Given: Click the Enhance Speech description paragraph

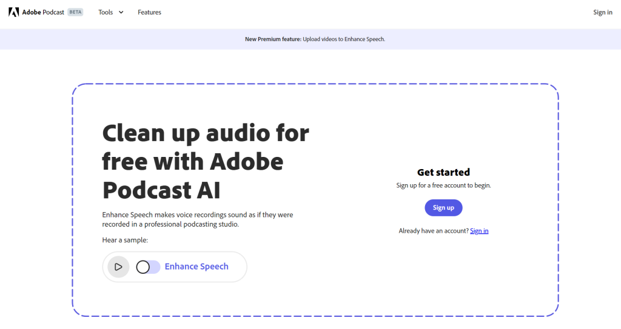Looking at the screenshot, I should [x=198, y=219].
